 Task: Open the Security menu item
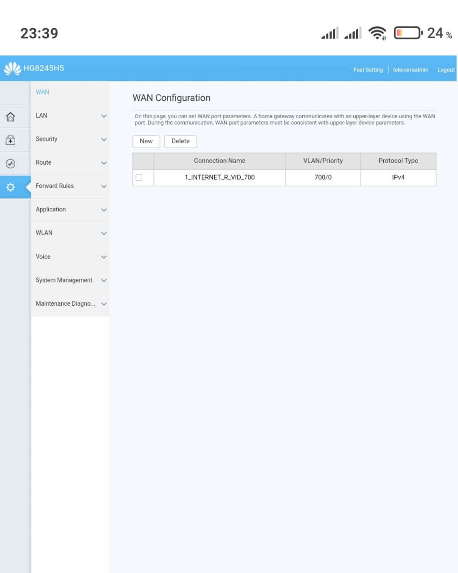(x=70, y=139)
